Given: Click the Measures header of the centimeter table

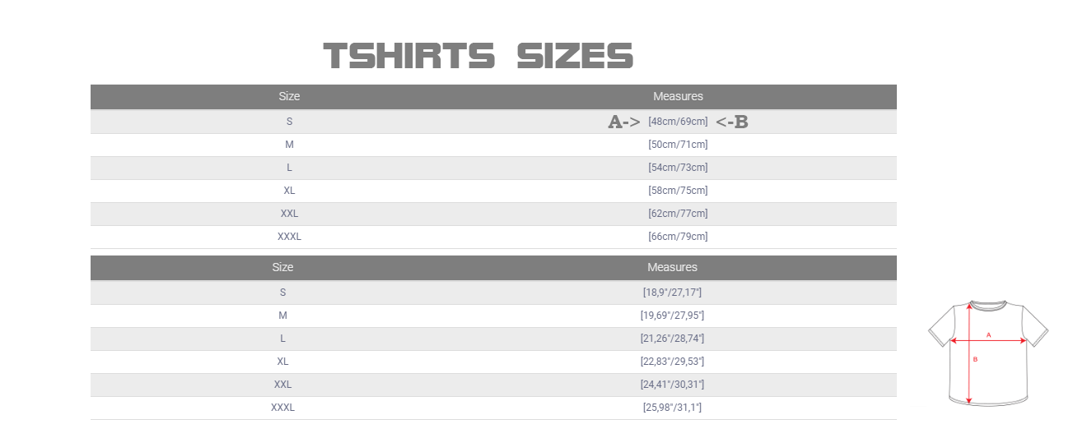Looking at the screenshot, I should (678, 96).
